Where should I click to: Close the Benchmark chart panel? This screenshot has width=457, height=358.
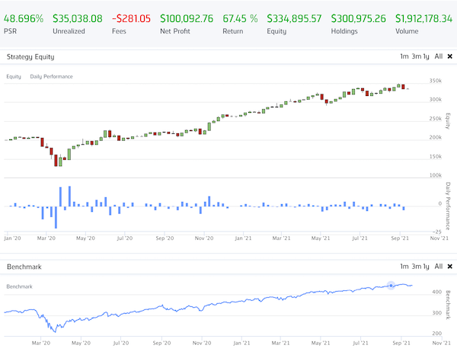coord(449,267)
